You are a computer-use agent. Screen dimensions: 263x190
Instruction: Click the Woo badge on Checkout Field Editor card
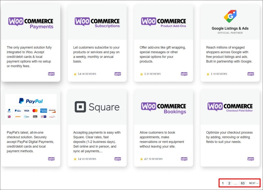(x=251, y=159)
